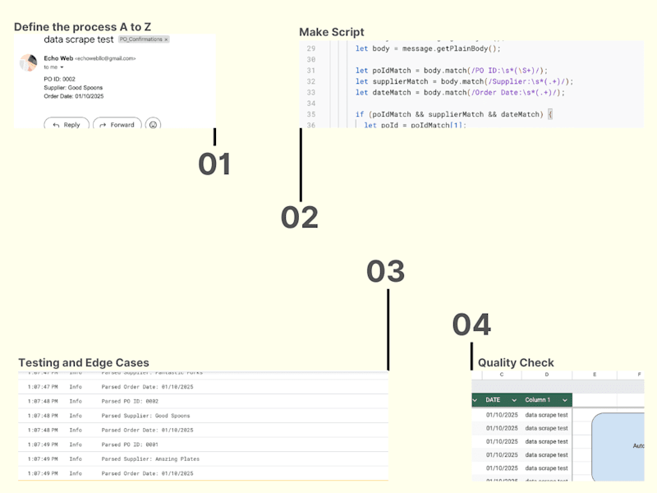
Task: Select log row 'Parsed Supplier: Good Spoons'
Action: click(203, 416)
